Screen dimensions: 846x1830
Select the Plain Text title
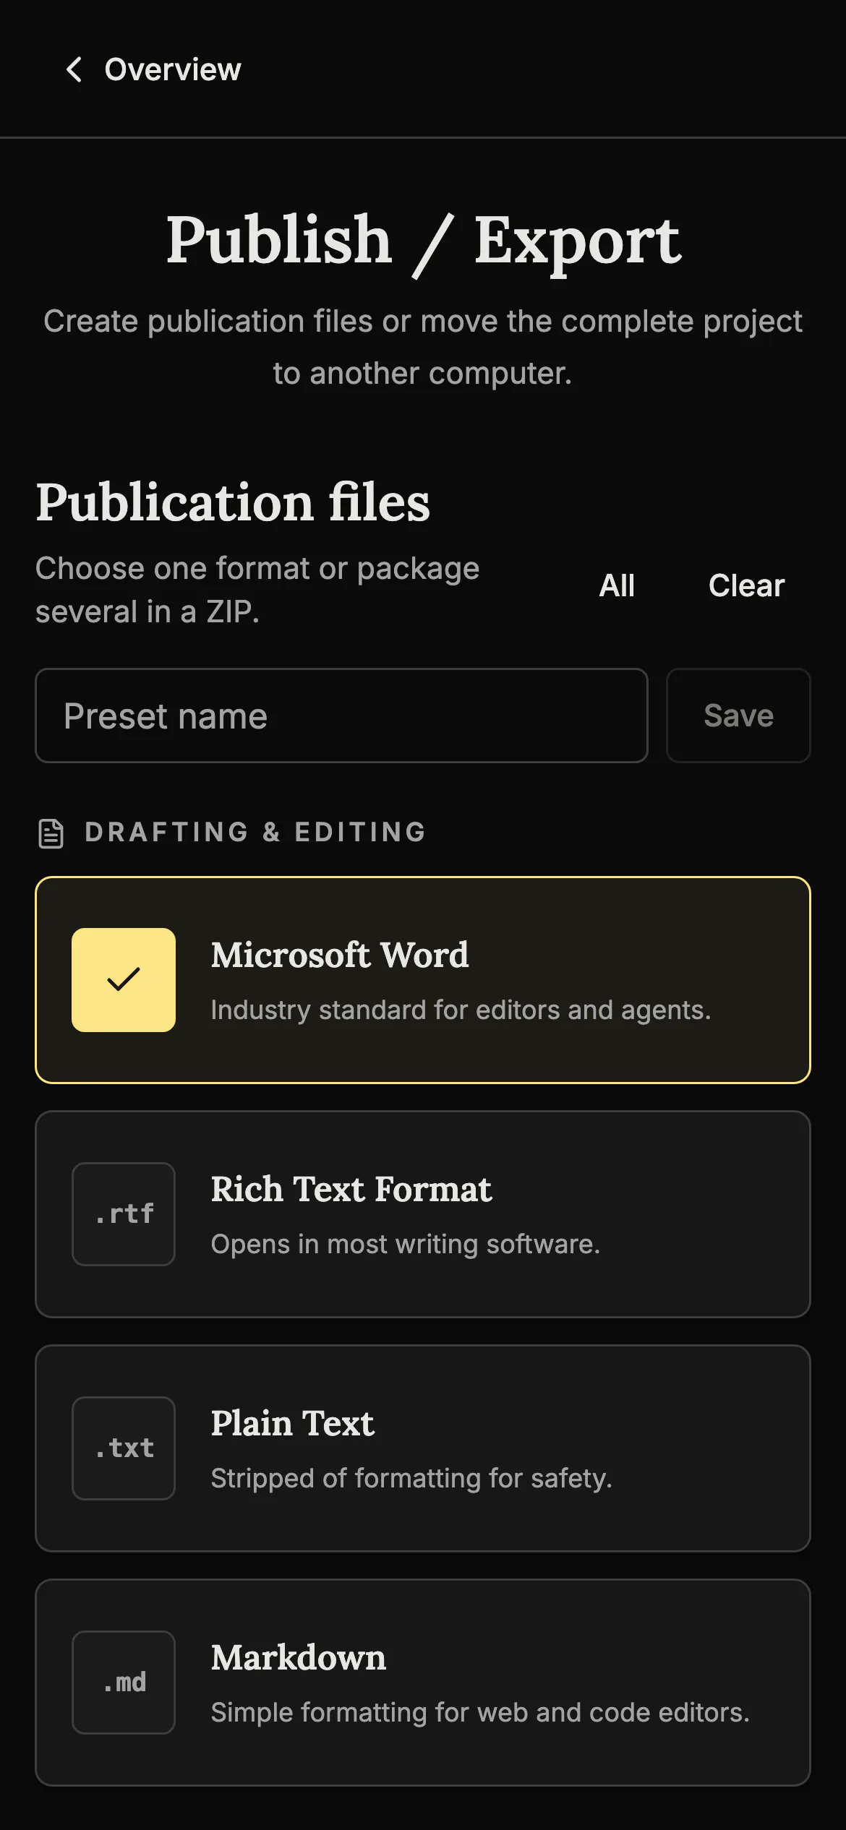[292, 1424]
